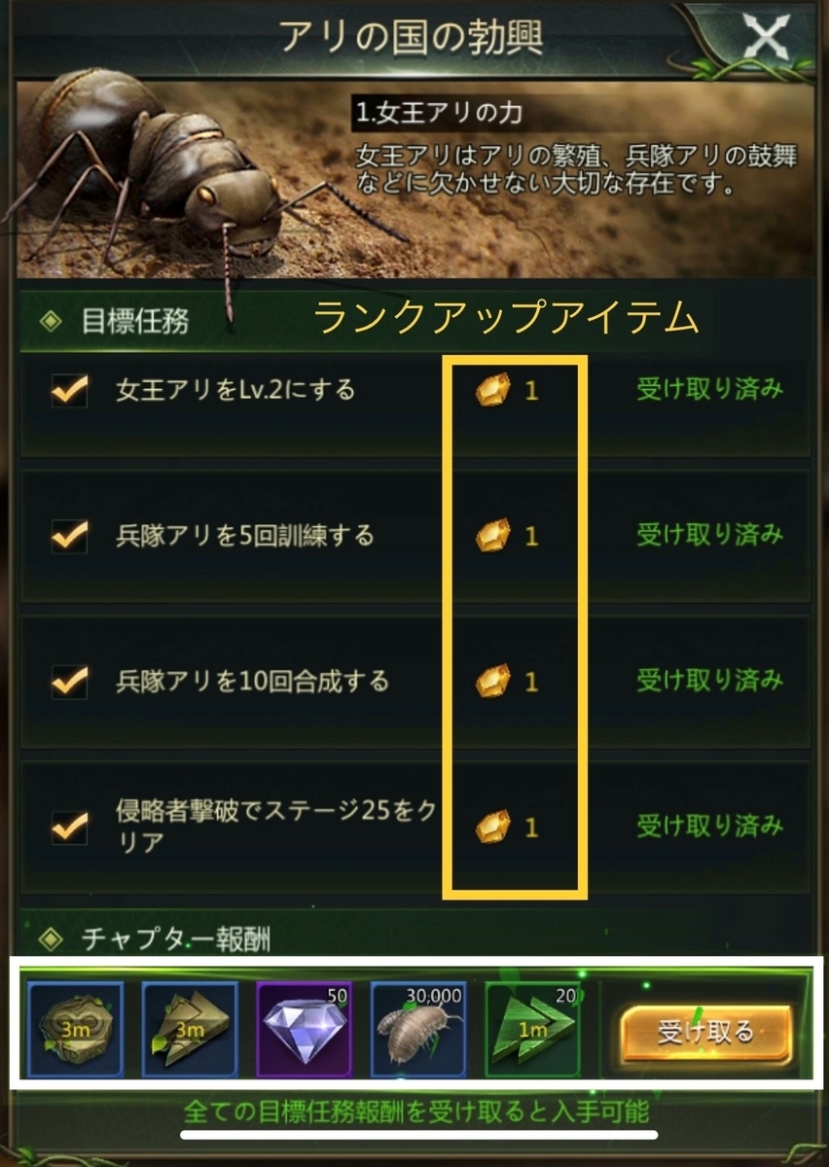Toggle checkbox for 女王アリをLv.2にする

click(x=69, y=391)
